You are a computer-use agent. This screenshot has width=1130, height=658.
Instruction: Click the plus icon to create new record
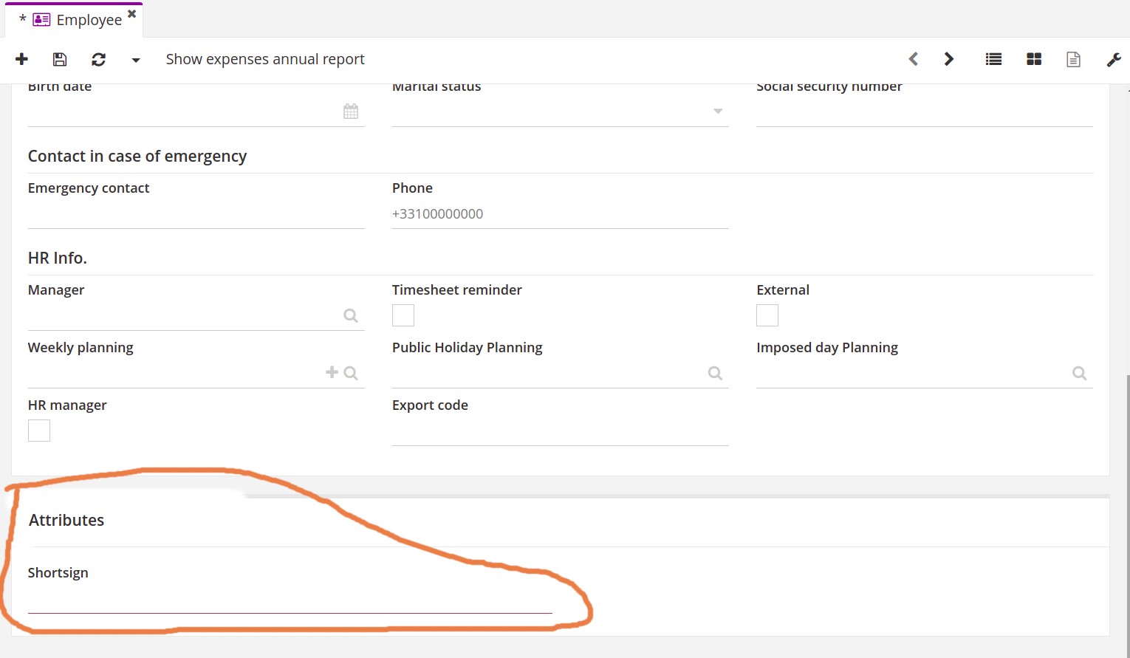(x=22, y=59)
